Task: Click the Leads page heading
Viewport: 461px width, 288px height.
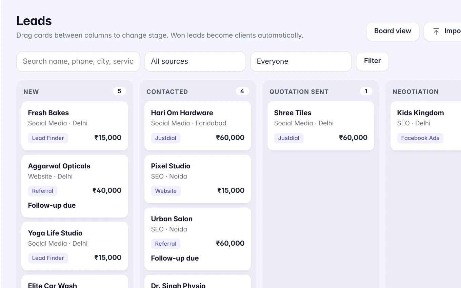Action: [x=34, y=21]
